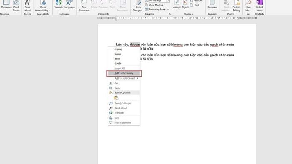This screenshot has width=292, height=164.
Task: Open the Thesaurus tool
Action: (6, 5)
